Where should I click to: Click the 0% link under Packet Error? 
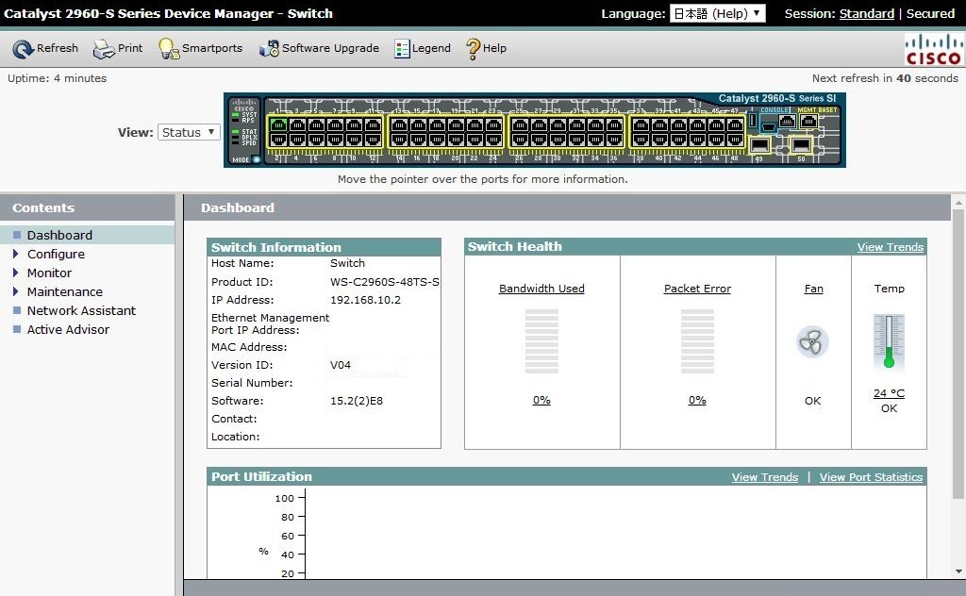coord(697,400)
